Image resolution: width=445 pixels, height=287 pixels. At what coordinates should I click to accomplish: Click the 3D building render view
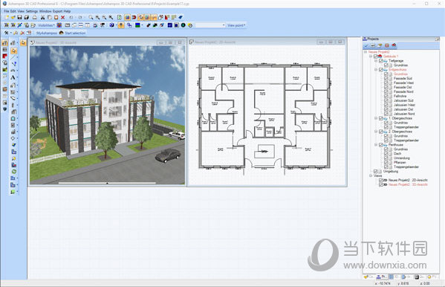pyautogui.click(x=107, y=115)
